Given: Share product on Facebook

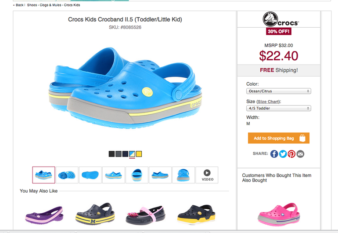Looking at the screenshot, I should [274, 154].
